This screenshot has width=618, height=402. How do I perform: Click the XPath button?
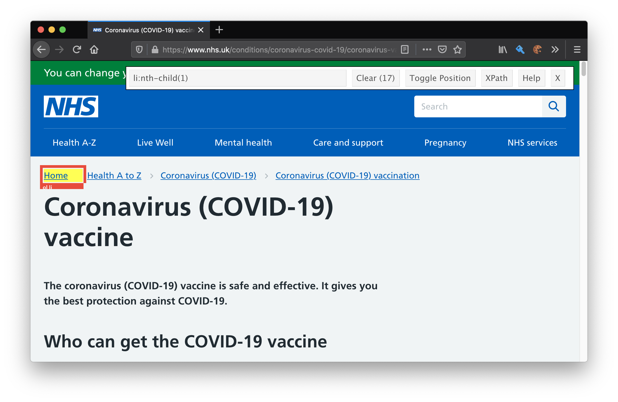pyautogui.click(x=497, y=78)
